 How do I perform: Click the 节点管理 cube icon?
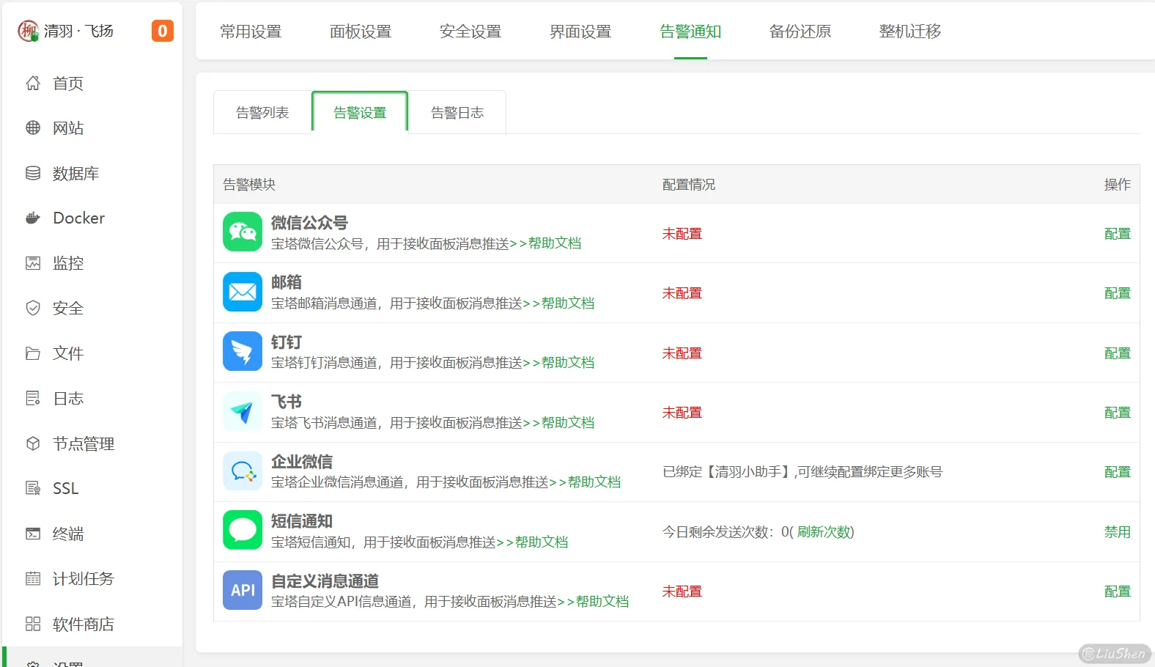[33, 443]
